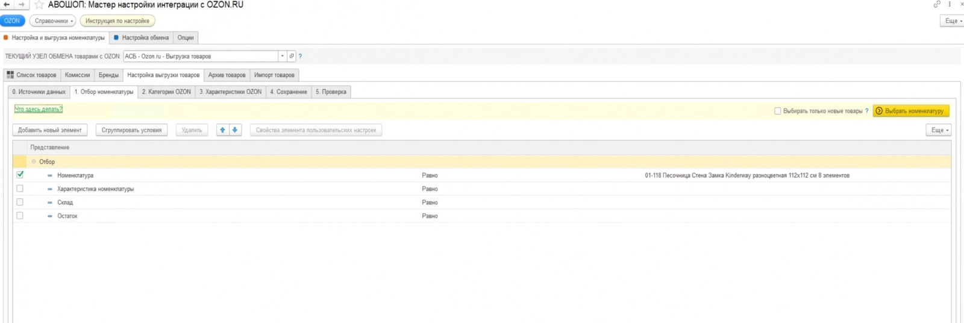The width and height of the screenshot is (964, 323).
Task: Click the exchange node input field
Action: click(x=201, y=56)
